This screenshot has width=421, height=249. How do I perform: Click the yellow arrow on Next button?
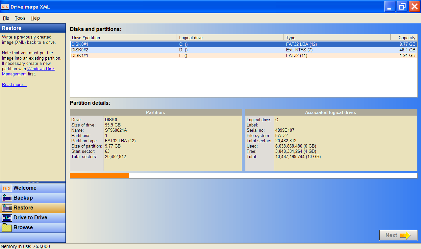point(405,235)
